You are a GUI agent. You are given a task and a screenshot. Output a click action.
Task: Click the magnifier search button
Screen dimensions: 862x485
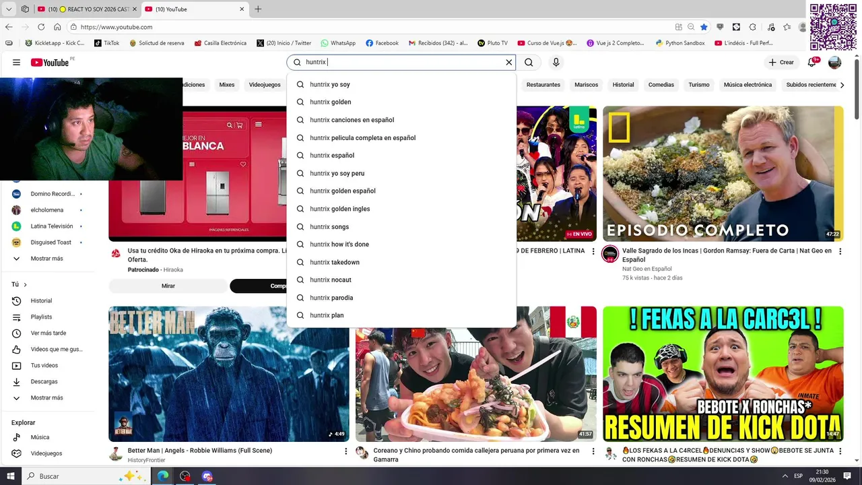coord(529,62)
